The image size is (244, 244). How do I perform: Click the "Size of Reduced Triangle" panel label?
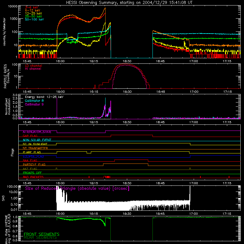[x=77, y=188]
